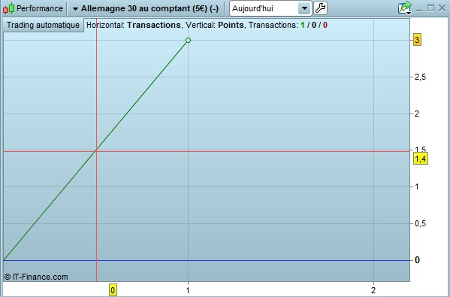The image size is (450, 297).
Task: Click the horizontal axis label 2
Action: (x=373, y=290)
